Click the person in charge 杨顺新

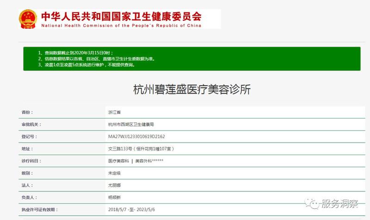[x=114, y=197]
